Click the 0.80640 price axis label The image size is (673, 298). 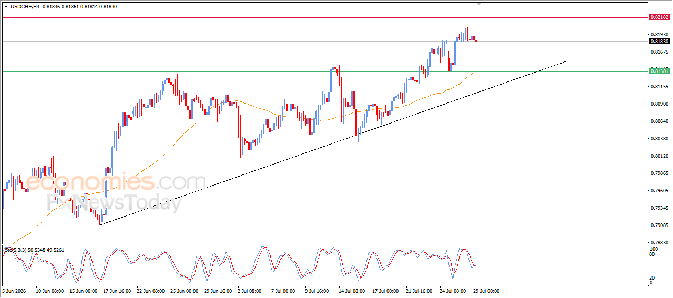tap(659, 121)
